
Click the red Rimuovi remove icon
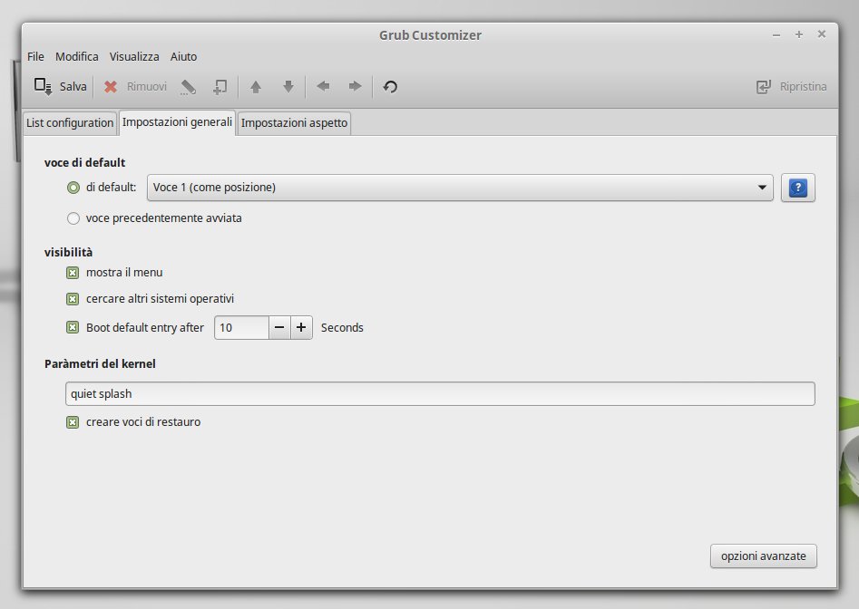click(x=111, y=86)
